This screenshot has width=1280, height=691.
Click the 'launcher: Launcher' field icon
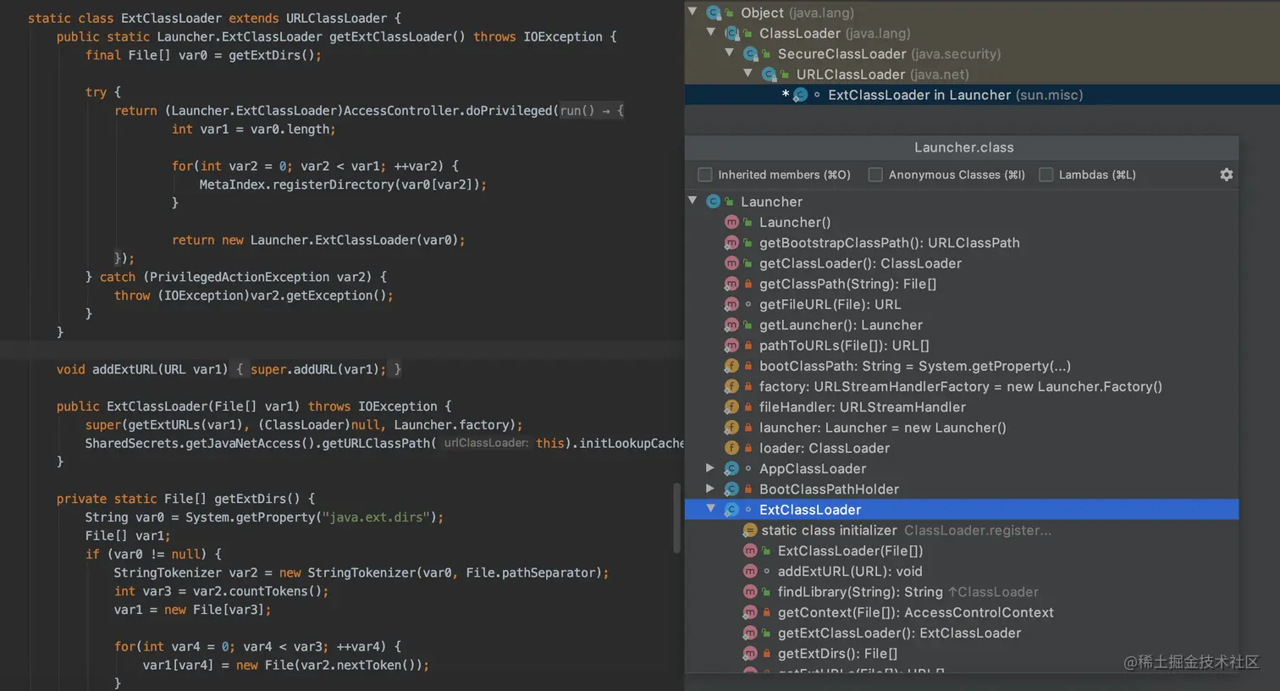point(731,428)
